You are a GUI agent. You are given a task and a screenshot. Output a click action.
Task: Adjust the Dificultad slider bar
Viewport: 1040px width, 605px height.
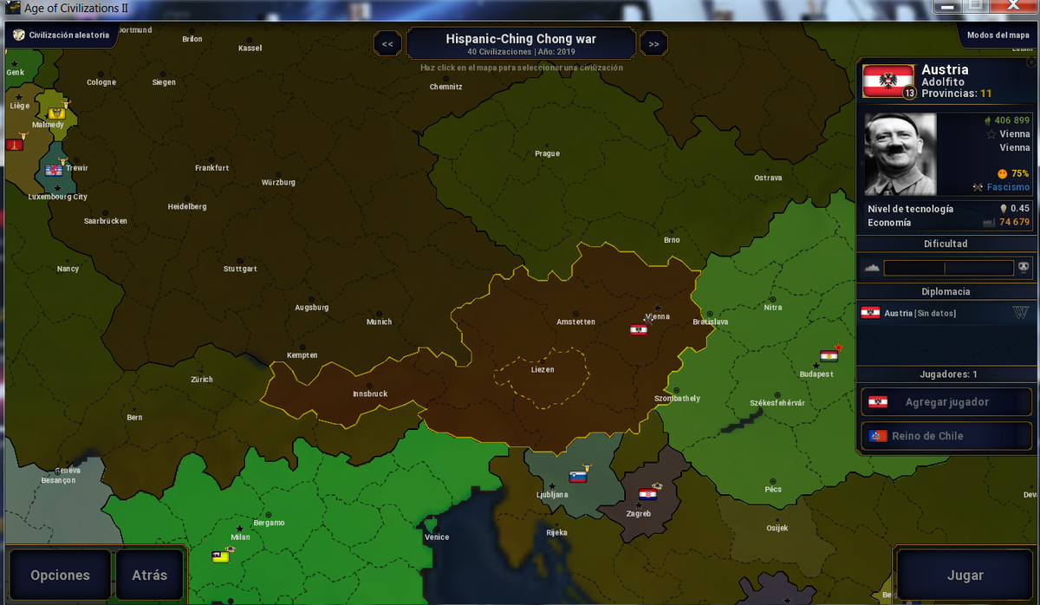(x=948, y=268)
